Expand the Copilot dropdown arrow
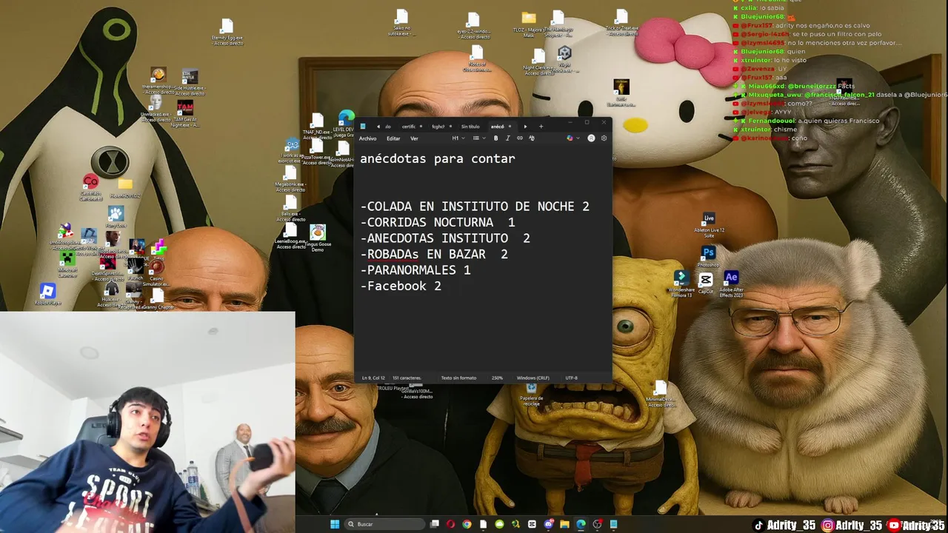 coord(578,138)
